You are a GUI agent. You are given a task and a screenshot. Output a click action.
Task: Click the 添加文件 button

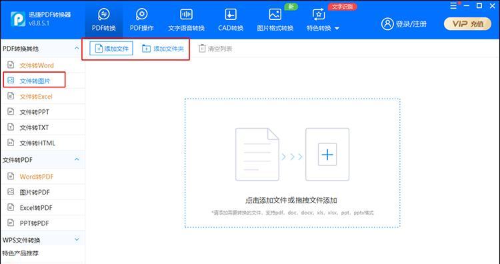111,49
